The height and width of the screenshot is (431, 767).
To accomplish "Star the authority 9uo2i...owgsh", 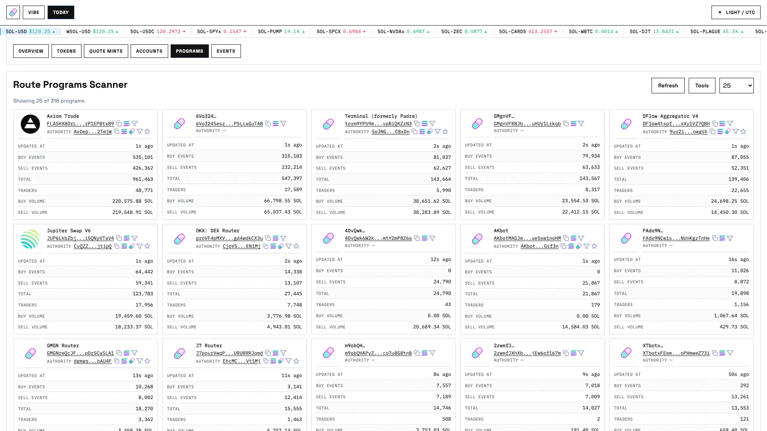I will click(743, 131).
